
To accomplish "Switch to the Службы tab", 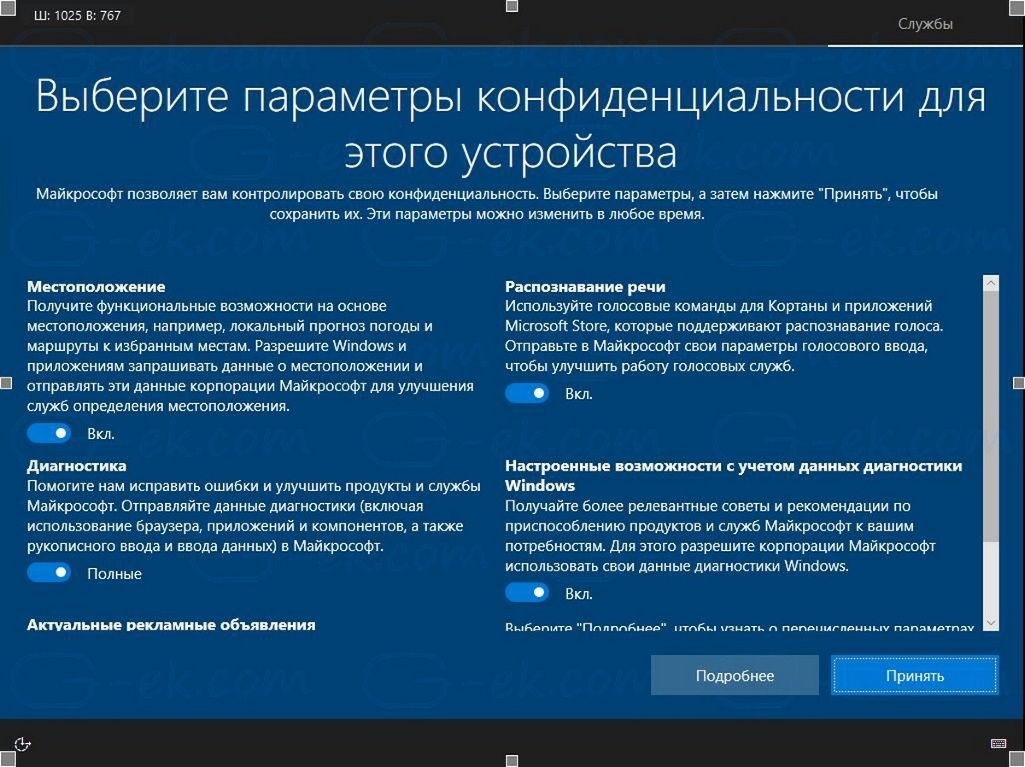I will pos(926,23).
